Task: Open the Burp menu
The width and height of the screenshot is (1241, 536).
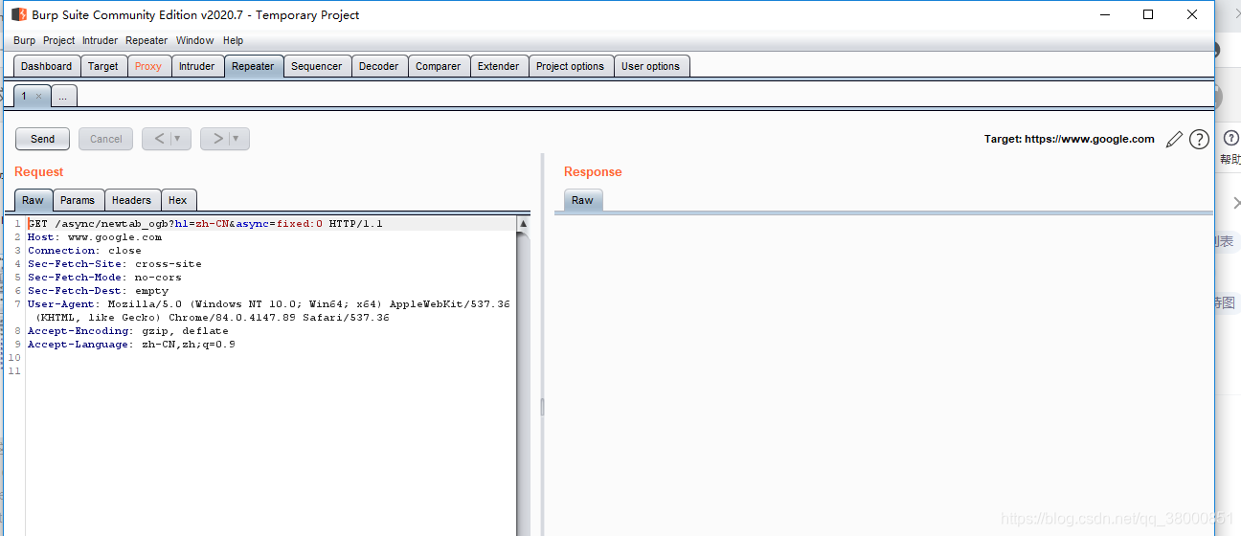Action: (24, 40)
